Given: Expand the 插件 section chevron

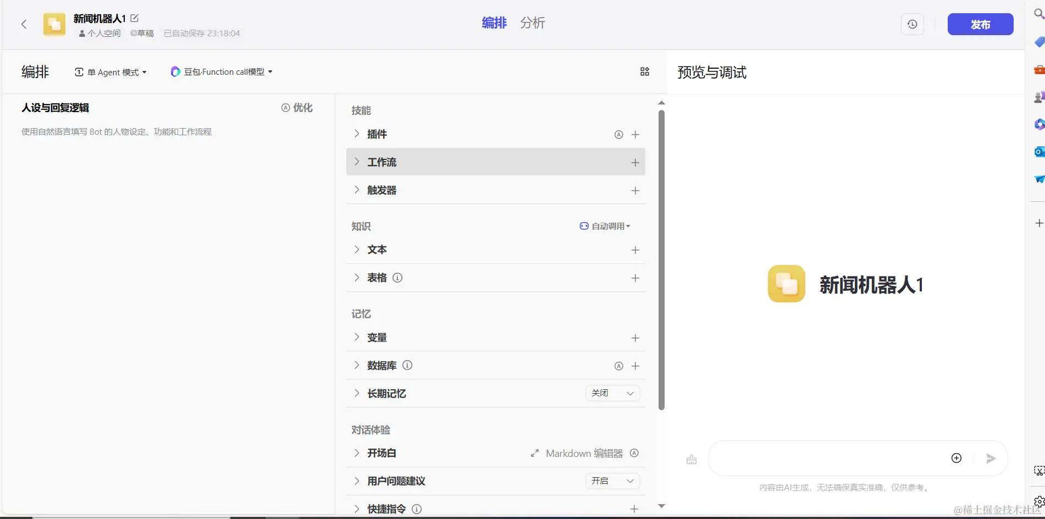Looking at the screenshot, I should click(357, 134).
